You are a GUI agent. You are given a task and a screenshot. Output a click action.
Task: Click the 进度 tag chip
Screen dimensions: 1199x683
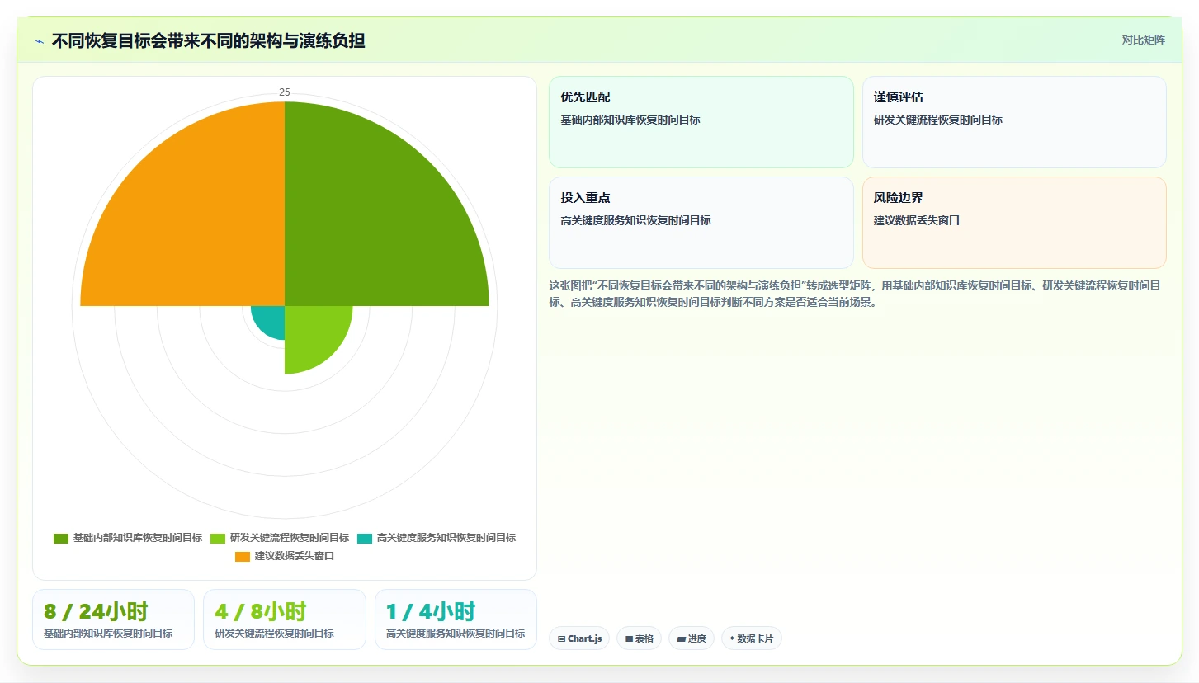(691, 638)
